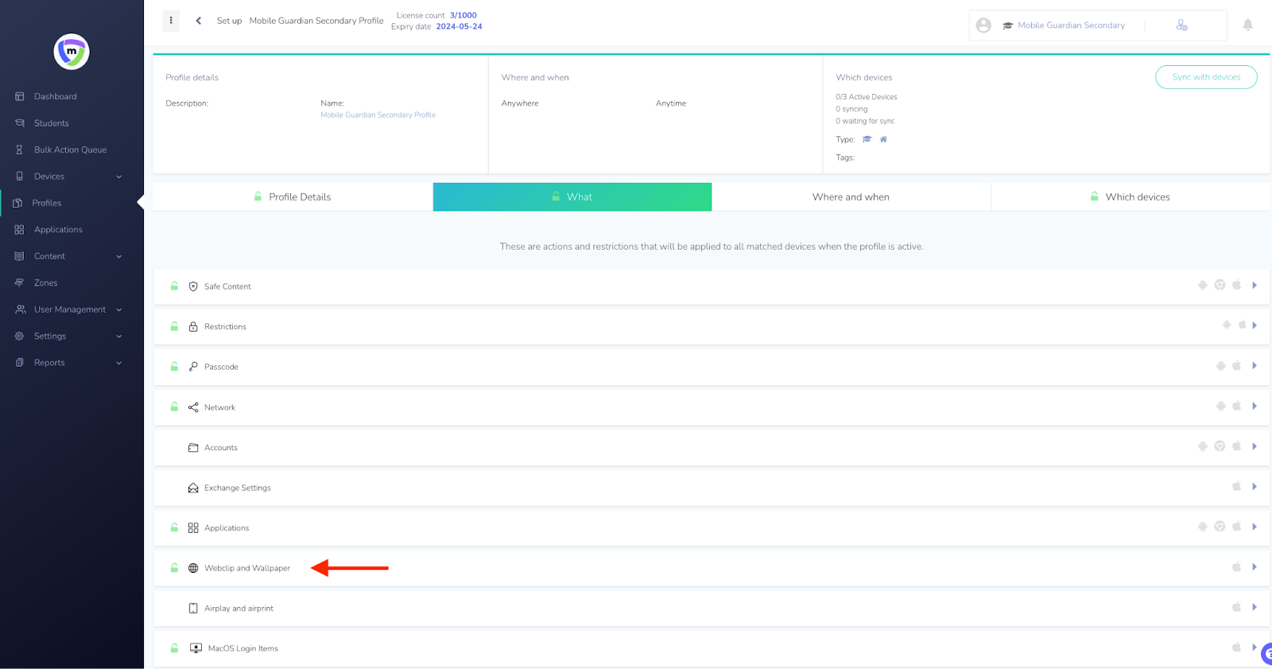Viewport: 1272px width, 669px height.
Task: Click the Apple icon in Exchange Settings row
Action: [x=1236, y=486]
